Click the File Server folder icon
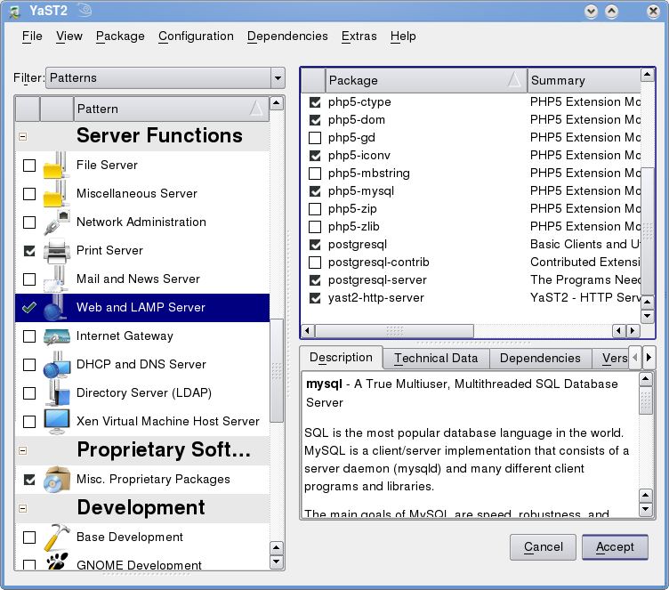Image resolution: width=669 pixels, height=590 pixels. click(56, 166)
